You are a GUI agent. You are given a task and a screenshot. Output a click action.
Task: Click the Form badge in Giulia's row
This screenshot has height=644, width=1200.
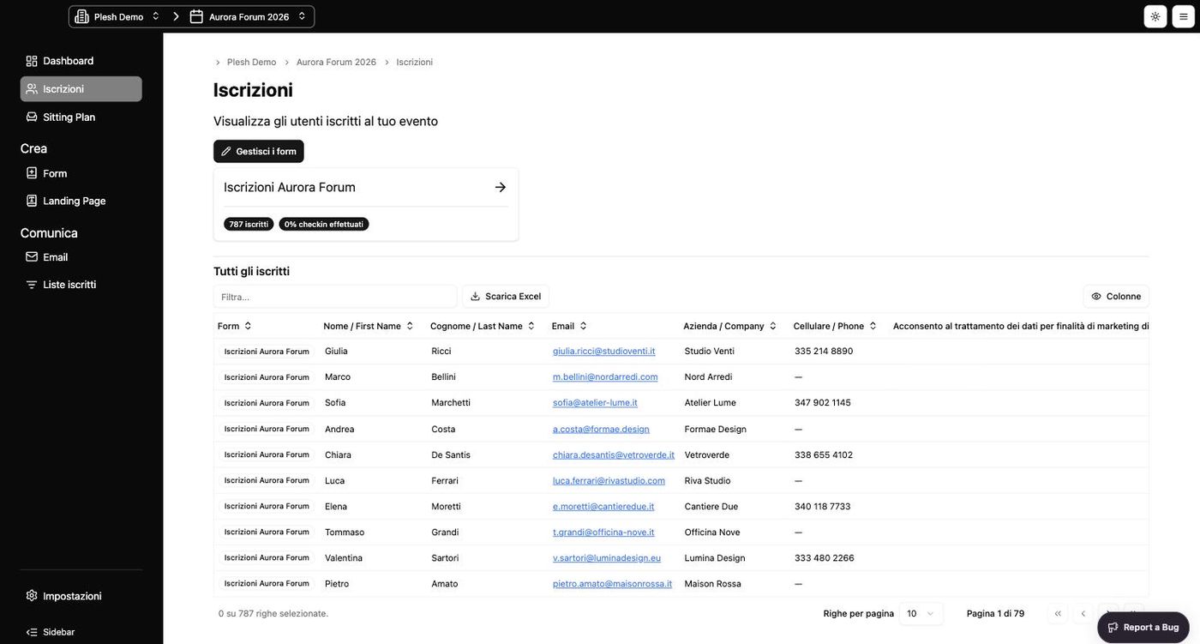(x=267, y=352)
